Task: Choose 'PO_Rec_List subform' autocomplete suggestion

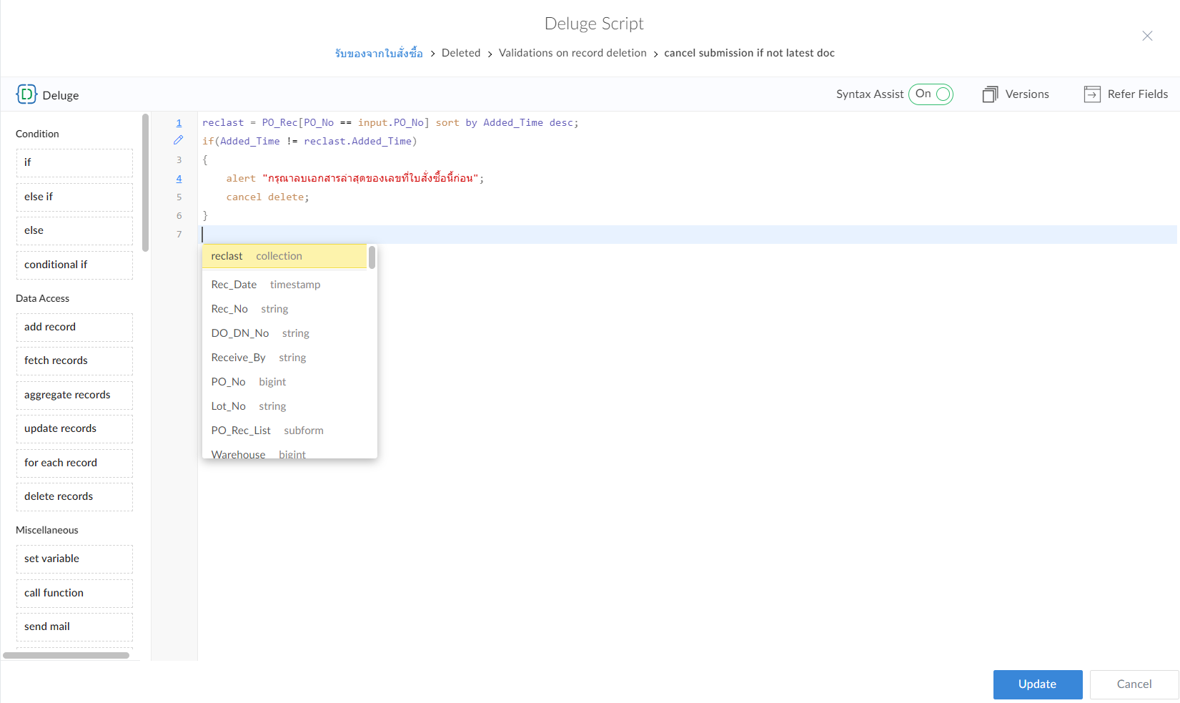Action: click(x=284, y=431)
